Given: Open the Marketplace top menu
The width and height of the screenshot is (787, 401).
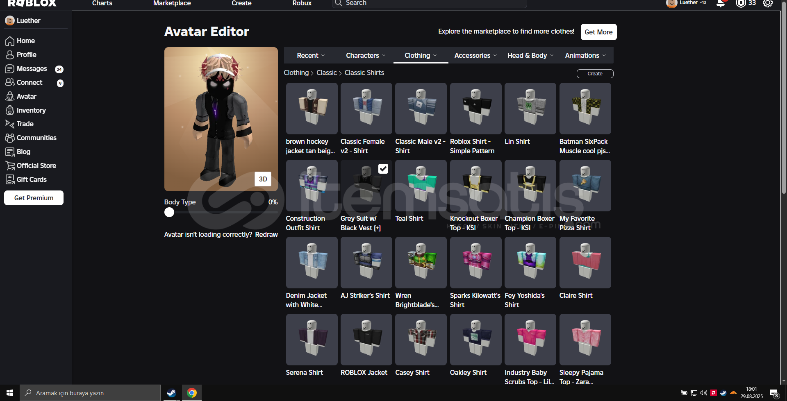Looking at the screenshot, I should pos(172,3).
